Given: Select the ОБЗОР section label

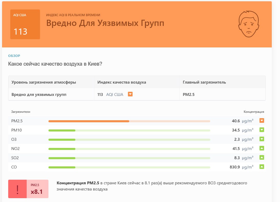Looking at the screenshot, I should coord(14,56).
